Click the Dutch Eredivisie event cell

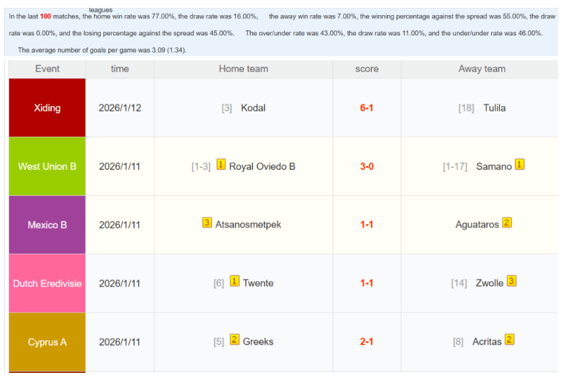(x=47, y=283)
